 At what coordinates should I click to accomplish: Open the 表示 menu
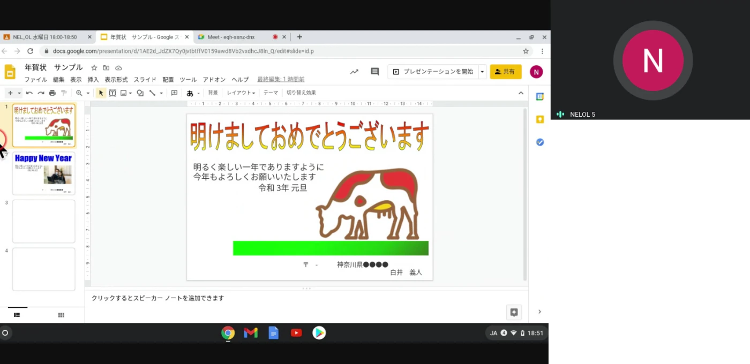pos(76,80)
